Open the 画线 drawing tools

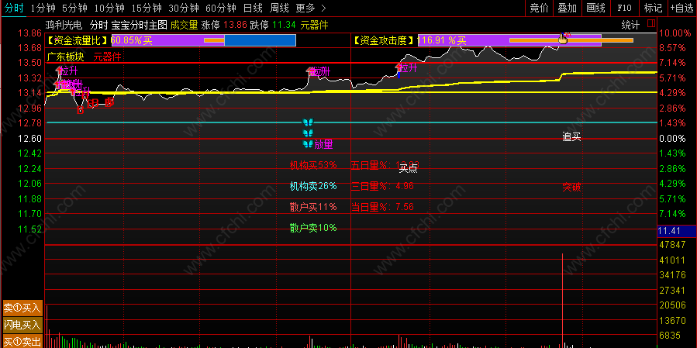[595, 8]
